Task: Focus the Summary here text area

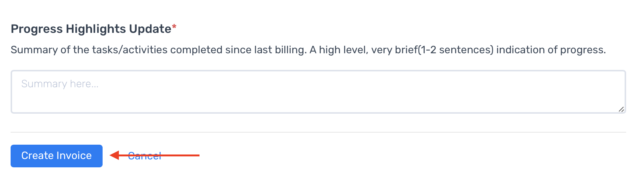Action: tap(318, 92)
